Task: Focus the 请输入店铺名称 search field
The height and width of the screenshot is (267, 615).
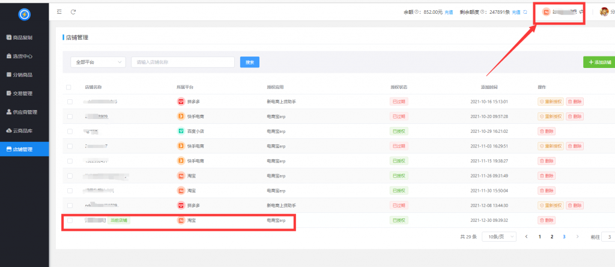Action: click(x=183, y=62)
